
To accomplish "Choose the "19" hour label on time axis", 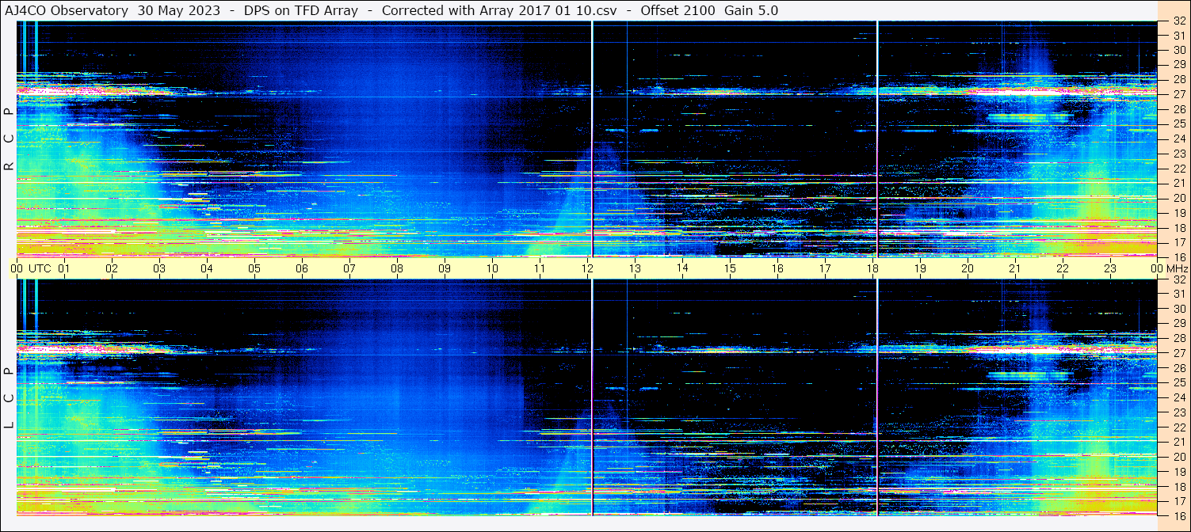I will click(920, 268).
